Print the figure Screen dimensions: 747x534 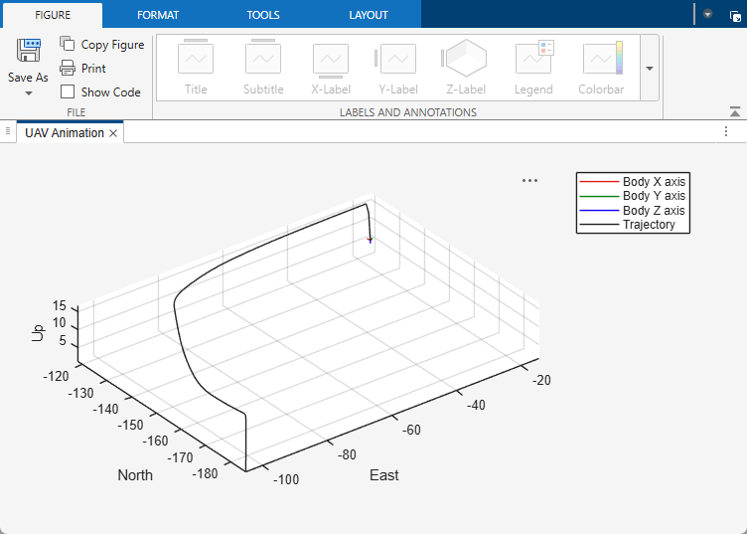point(82,69)
